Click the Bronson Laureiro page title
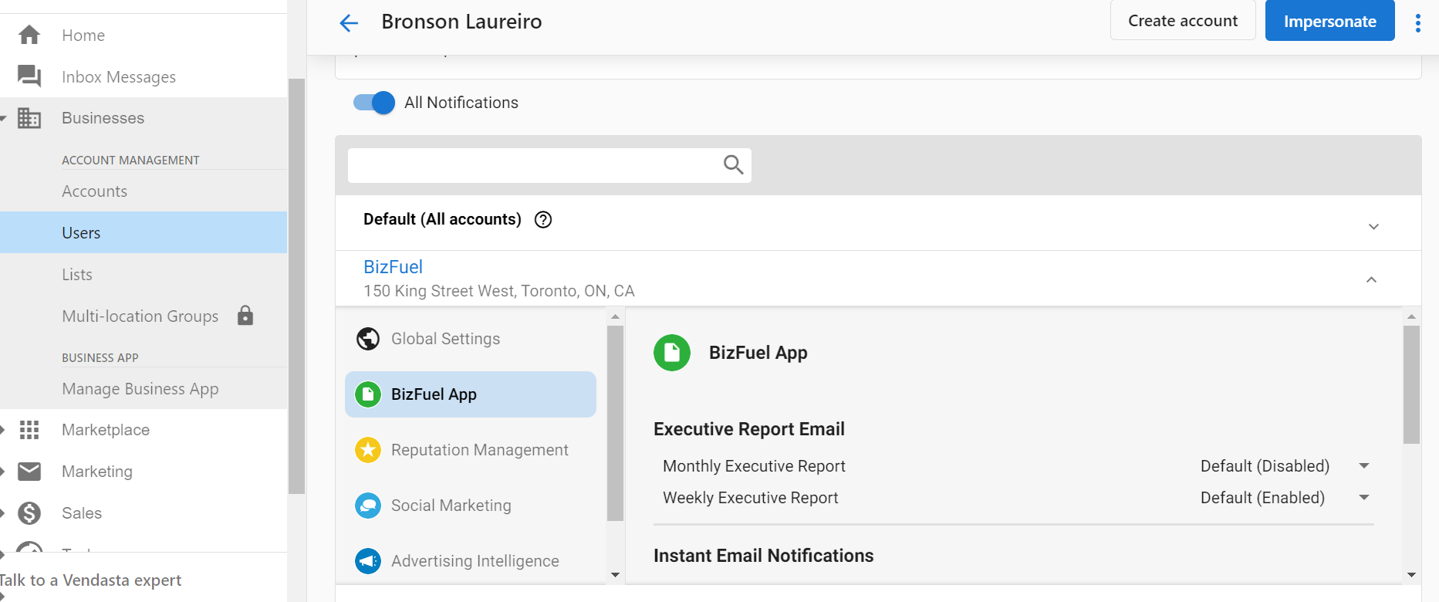 pyautogui.click(x=461, y=22)
